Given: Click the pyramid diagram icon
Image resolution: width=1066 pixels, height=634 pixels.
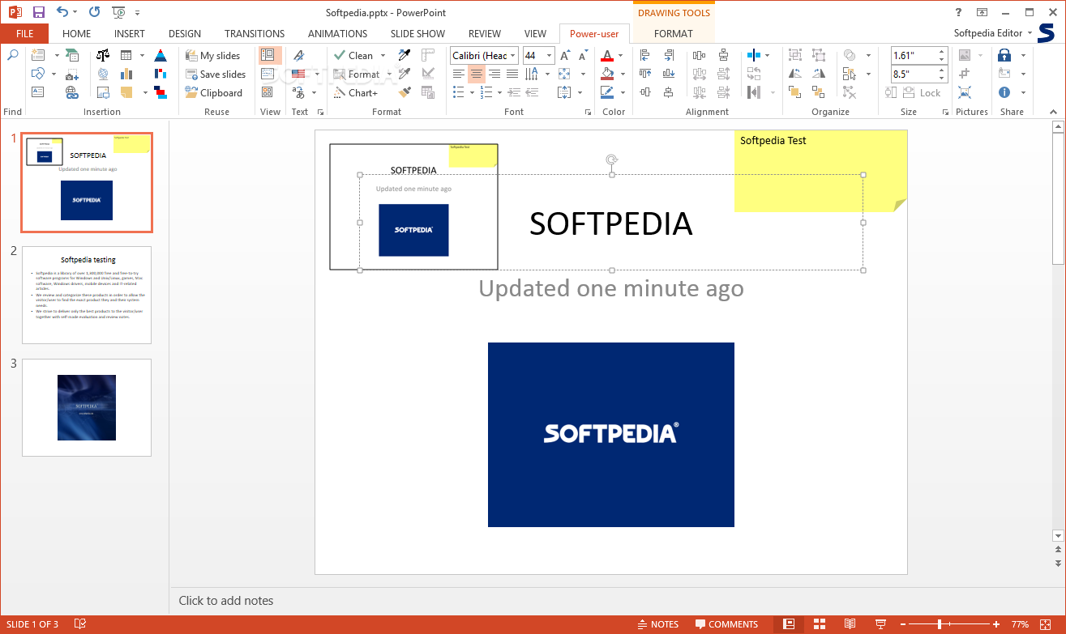Looking at the screenshot, I should point(161,55).
